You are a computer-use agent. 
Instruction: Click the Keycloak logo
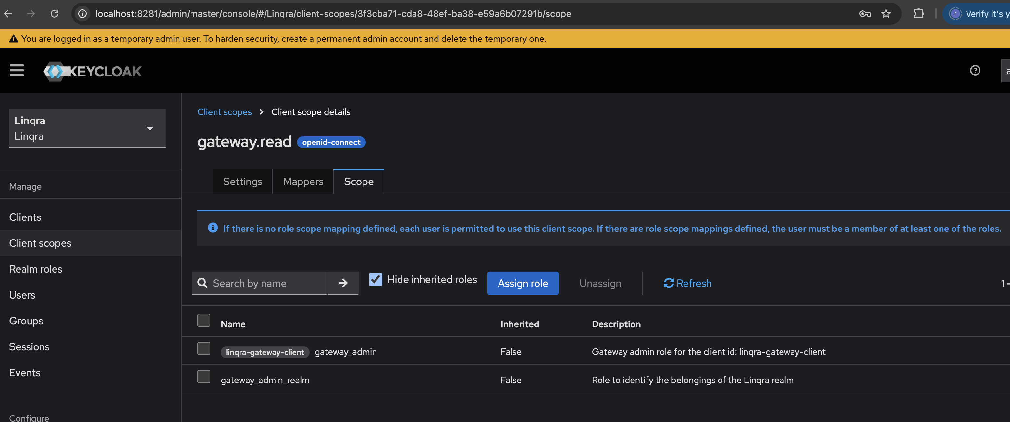click(x=92, y=71)
